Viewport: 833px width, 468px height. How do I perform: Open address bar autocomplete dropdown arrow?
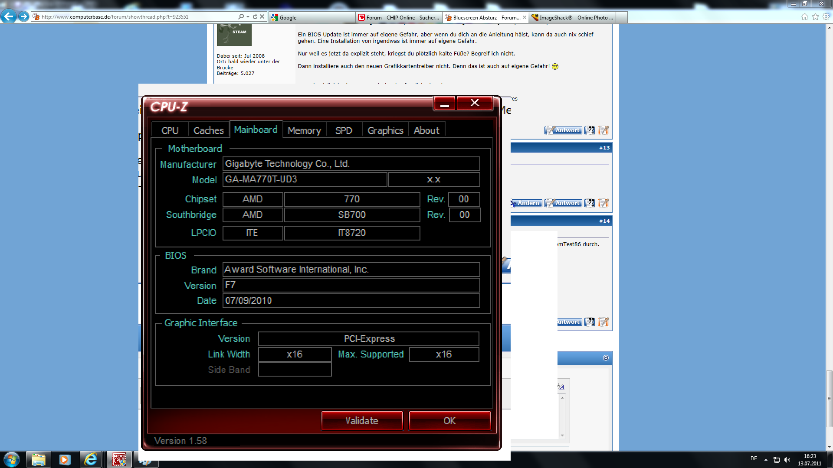click(x=248, y=17)
